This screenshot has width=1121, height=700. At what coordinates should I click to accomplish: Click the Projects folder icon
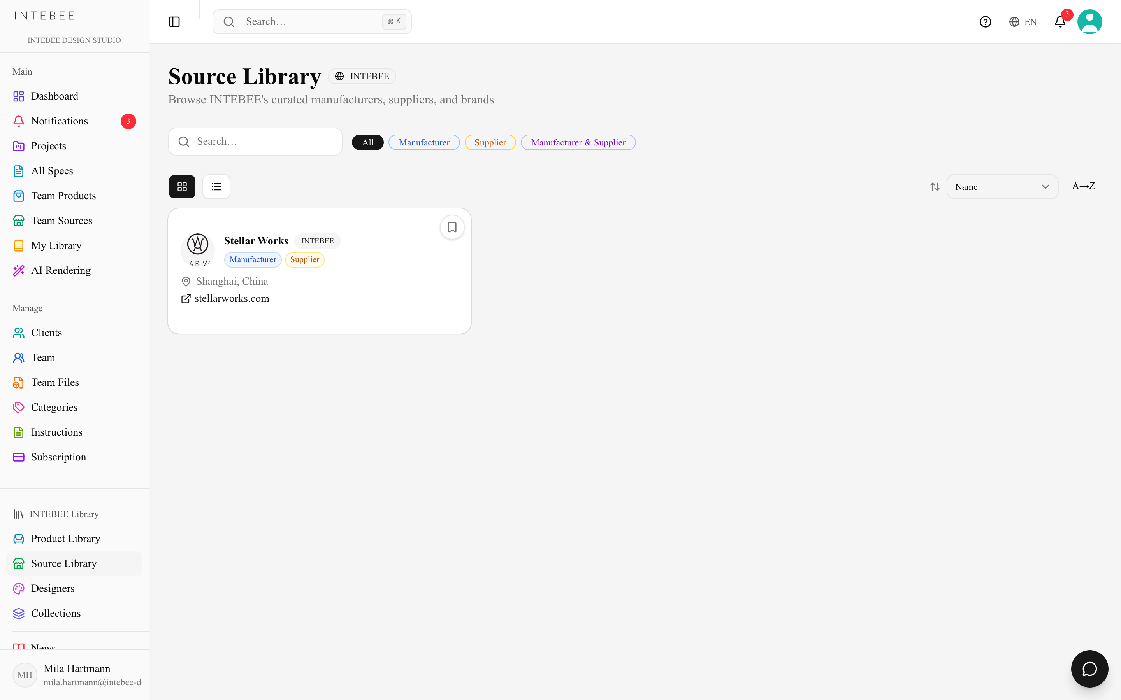19,146
